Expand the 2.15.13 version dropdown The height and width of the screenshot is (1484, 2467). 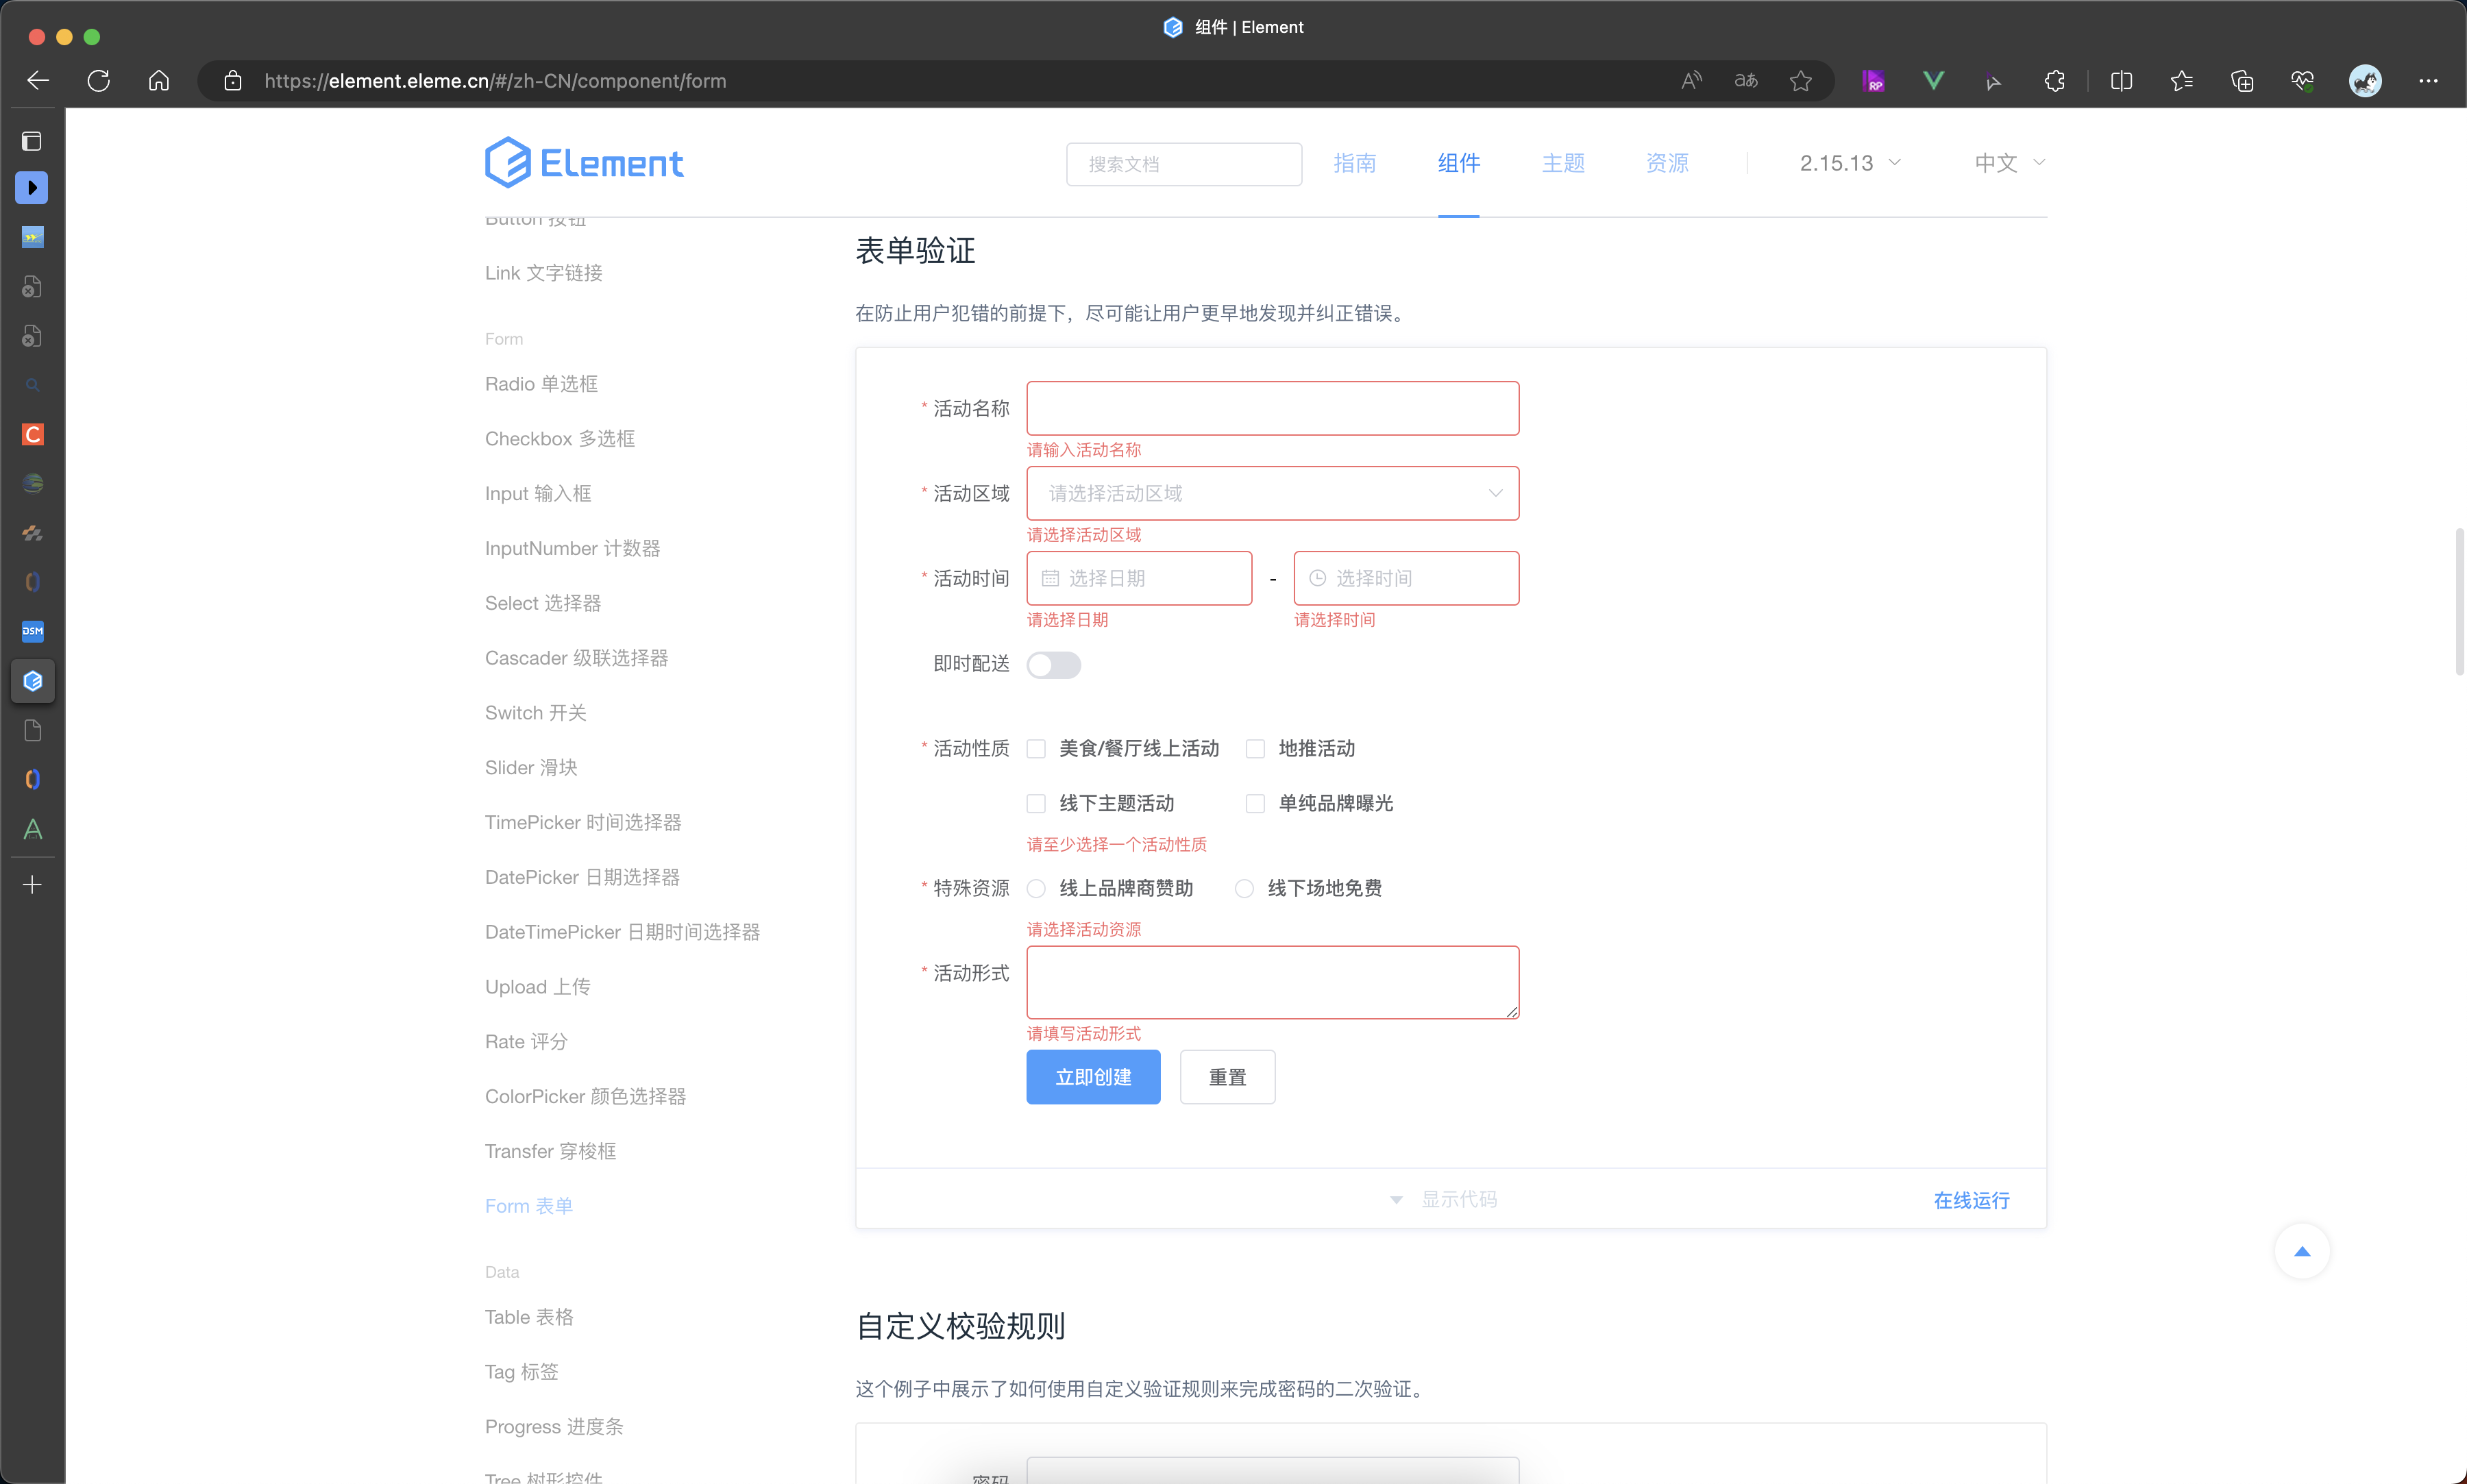(x=1850, y=163)
